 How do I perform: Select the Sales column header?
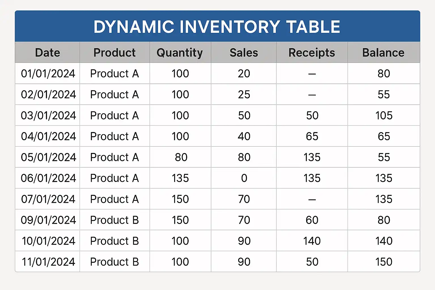(244, 53)
